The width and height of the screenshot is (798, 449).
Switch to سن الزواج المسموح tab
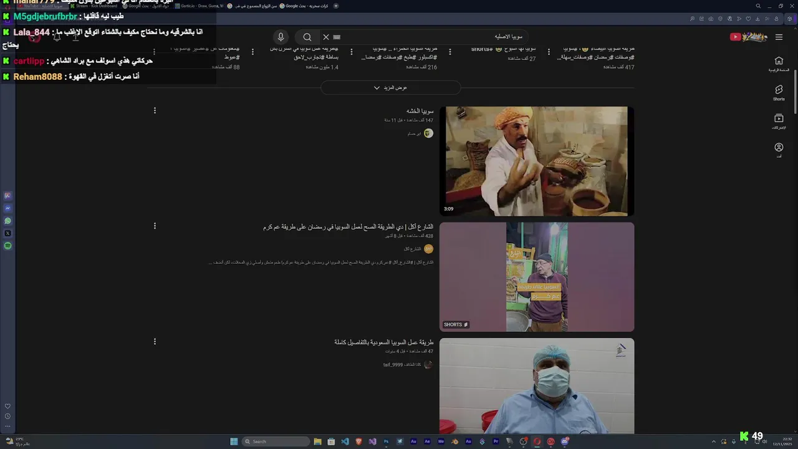pyautogui.click(x=251, y=6)
